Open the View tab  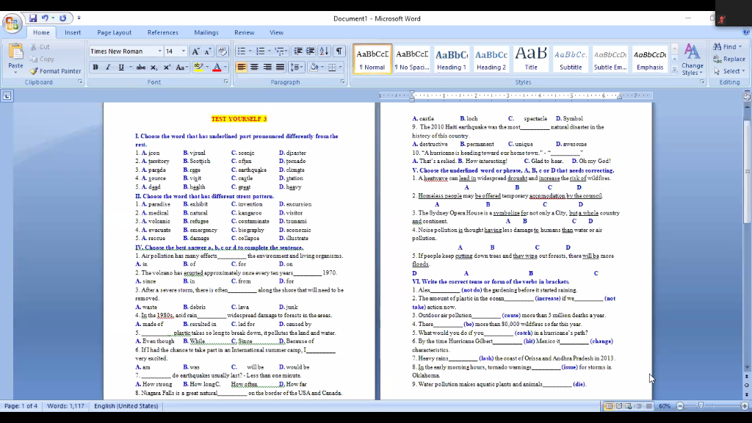click(276, 32)
